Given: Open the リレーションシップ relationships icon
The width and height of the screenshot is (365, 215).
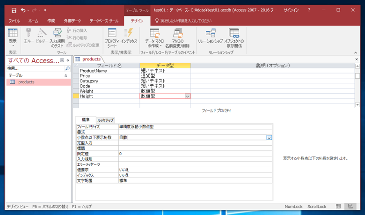Looking at the screenshot, I should tap(211, 36).
